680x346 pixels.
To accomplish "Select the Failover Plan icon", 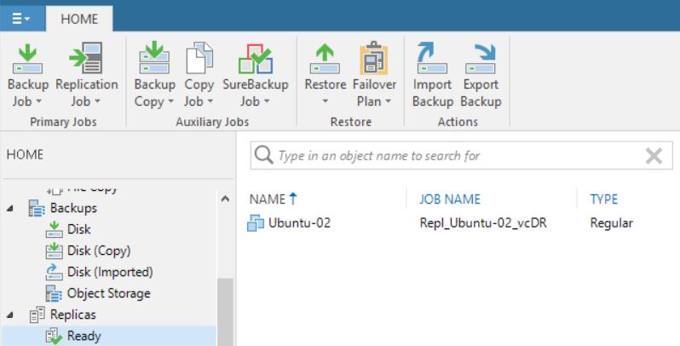I will click(x=374, y=58).
